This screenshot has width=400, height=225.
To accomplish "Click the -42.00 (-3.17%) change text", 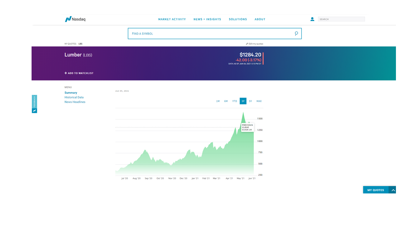I will point(248,60).
